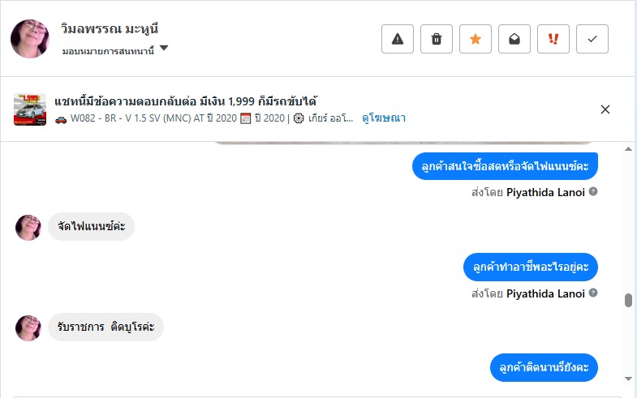The height and width of the screenshot is (398, 637).
Task: Click the spam warning triangle icon
Action: point(398,39)
